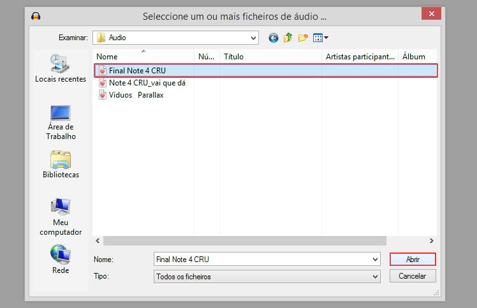Create a new folder
477x308 pixels.
[303, 38]
